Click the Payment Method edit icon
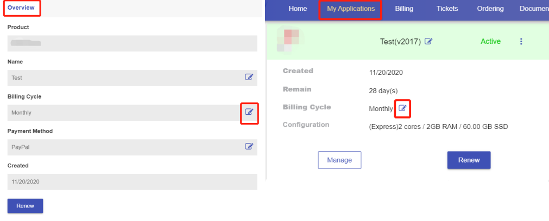 tap(249, 146)
